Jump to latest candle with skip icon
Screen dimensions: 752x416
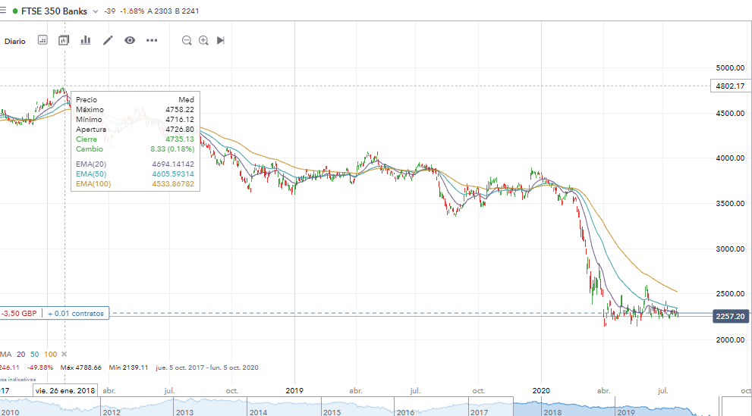point(221,40)
